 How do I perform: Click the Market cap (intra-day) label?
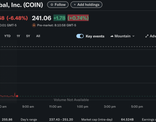pyautogui.click(x=97, y=120)
